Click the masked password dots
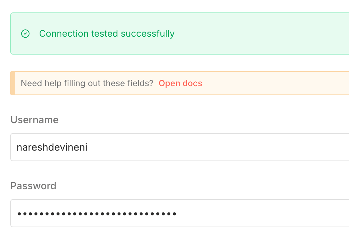Image resolution: width=349 pixels, height=239 pixels. [96, 213]
